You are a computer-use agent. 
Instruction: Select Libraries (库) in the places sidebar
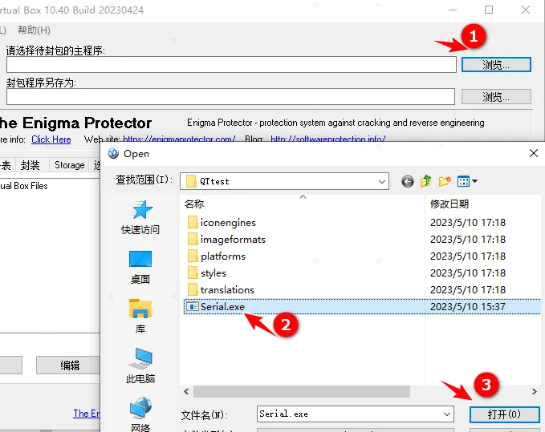140,316
